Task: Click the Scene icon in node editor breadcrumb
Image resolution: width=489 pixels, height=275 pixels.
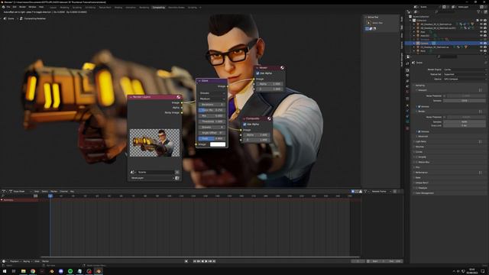Action: click(x=5, y=18)
